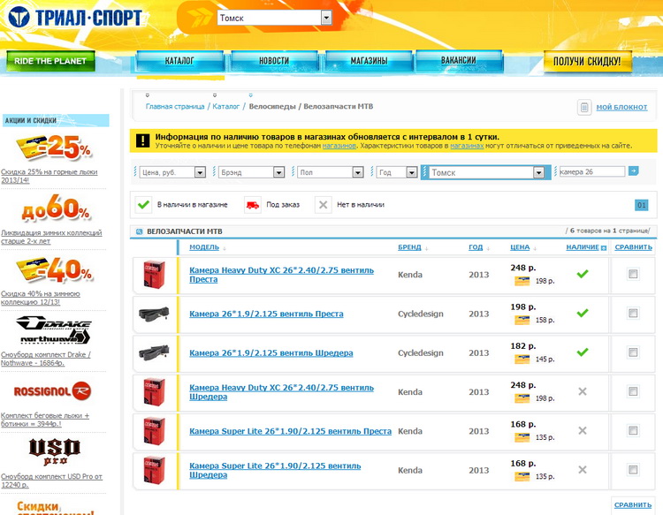Click СРАВНИТЬ link below the product list
Image resolution: width=663 pixels, height=515 pixels.
(633, 505)
